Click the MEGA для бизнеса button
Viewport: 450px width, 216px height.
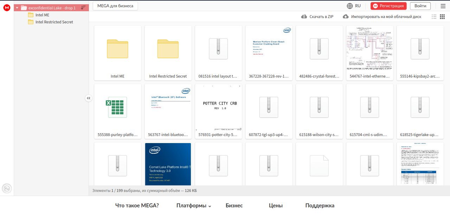coord(115,6)
